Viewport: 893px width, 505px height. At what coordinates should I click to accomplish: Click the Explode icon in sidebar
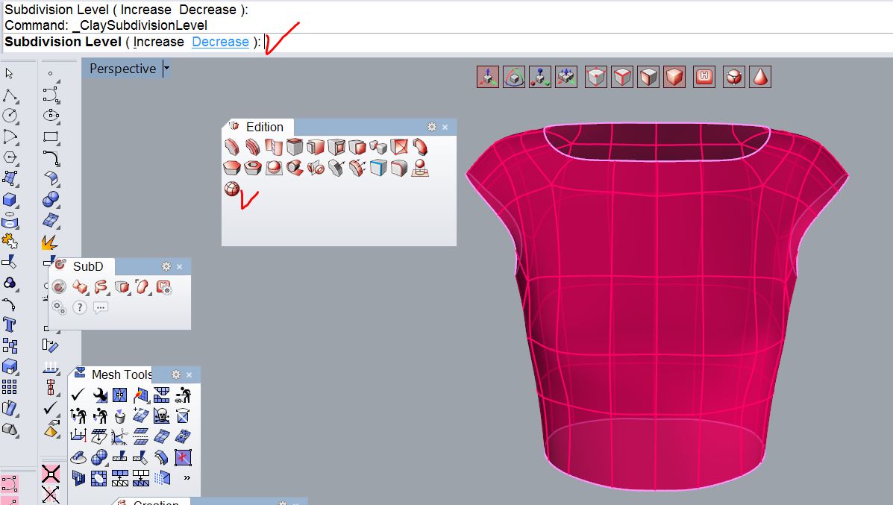coord(50,242)
